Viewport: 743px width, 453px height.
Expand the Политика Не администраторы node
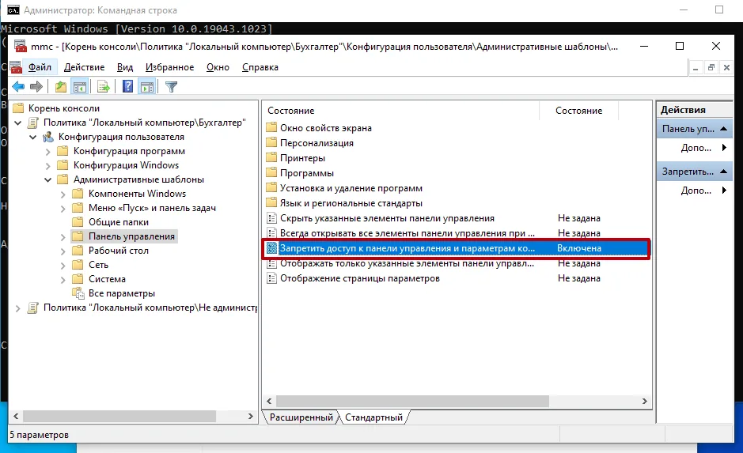pyautogui.click(x=18, y=308)
